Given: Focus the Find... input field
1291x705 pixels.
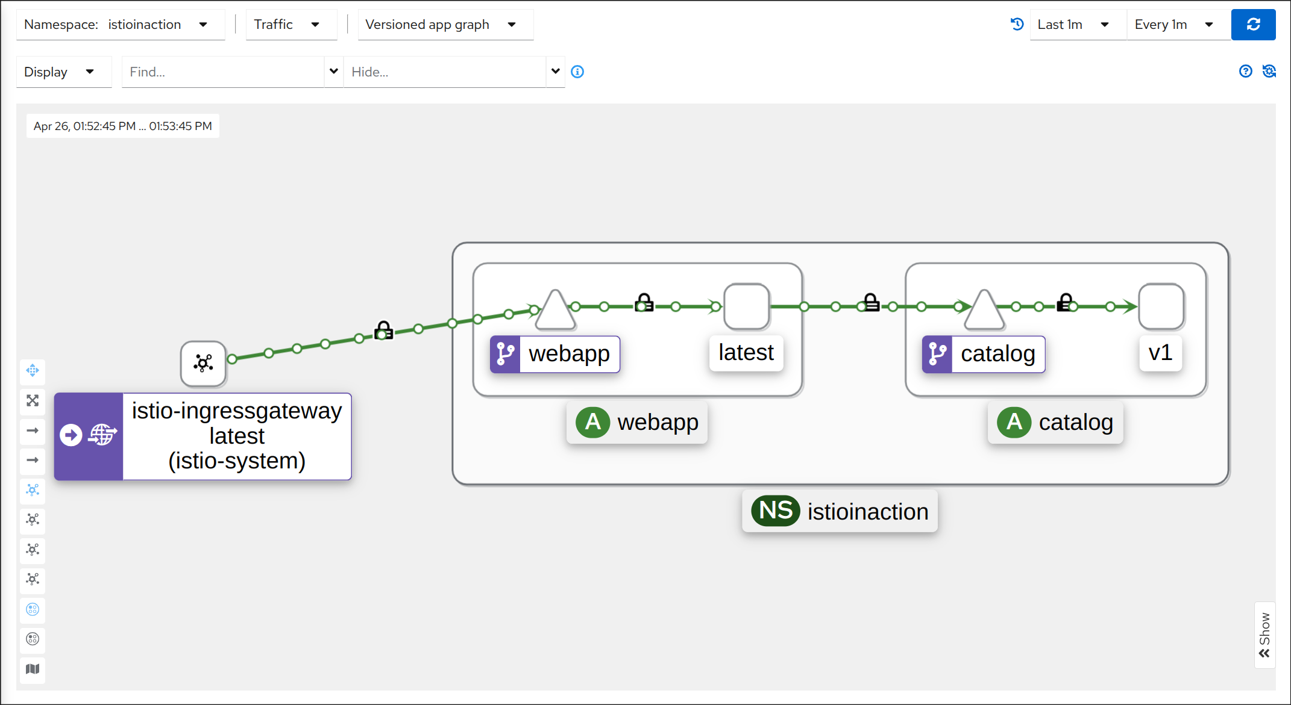Looking at the screenshot, I should (x=223, y=72).
